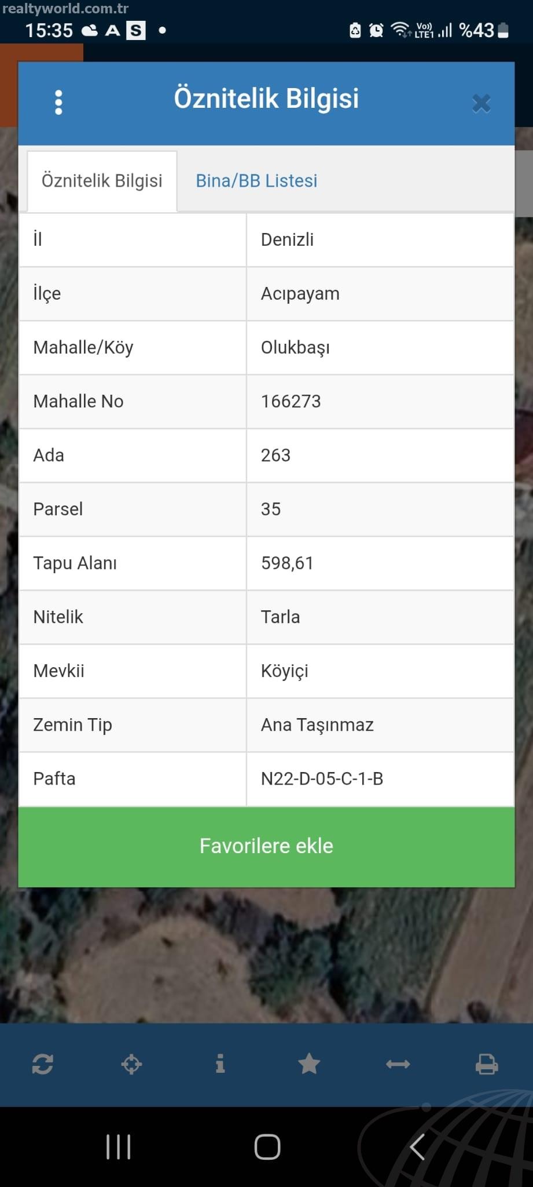This screenshot has height=1187, width=533.
Task: Select the Öznitelik Bilgisi tab
Action: point(102,181)
